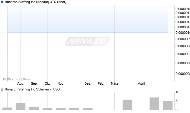Click the gray legend square for Volumen in USD
The height and width of the screenshot is (113, 190).
(x=2, y=89)
